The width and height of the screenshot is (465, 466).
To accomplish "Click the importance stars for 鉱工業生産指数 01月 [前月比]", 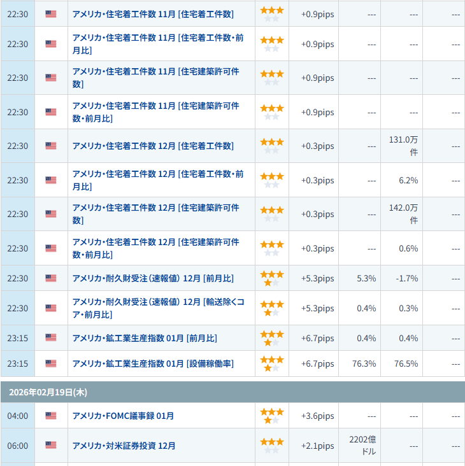I will [272, 338].
